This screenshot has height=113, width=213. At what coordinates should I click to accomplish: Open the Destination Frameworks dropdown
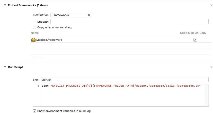click(x=71, y=15)
